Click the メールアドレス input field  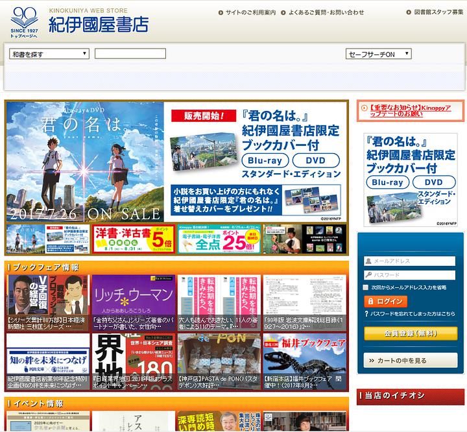[413, 261]
